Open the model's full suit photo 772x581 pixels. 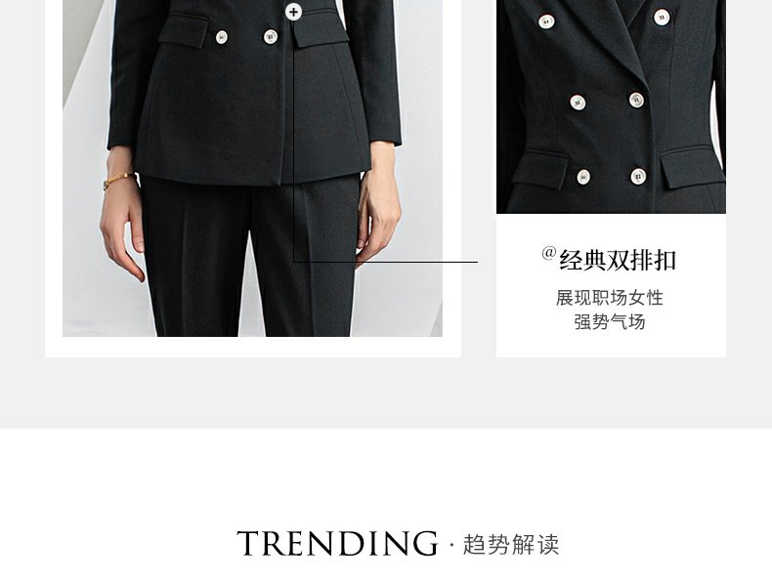[x=252, y=168]
